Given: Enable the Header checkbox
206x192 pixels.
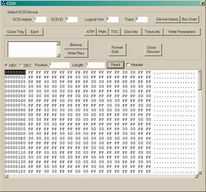Looking at the screenshot, I should pos(128,65).
